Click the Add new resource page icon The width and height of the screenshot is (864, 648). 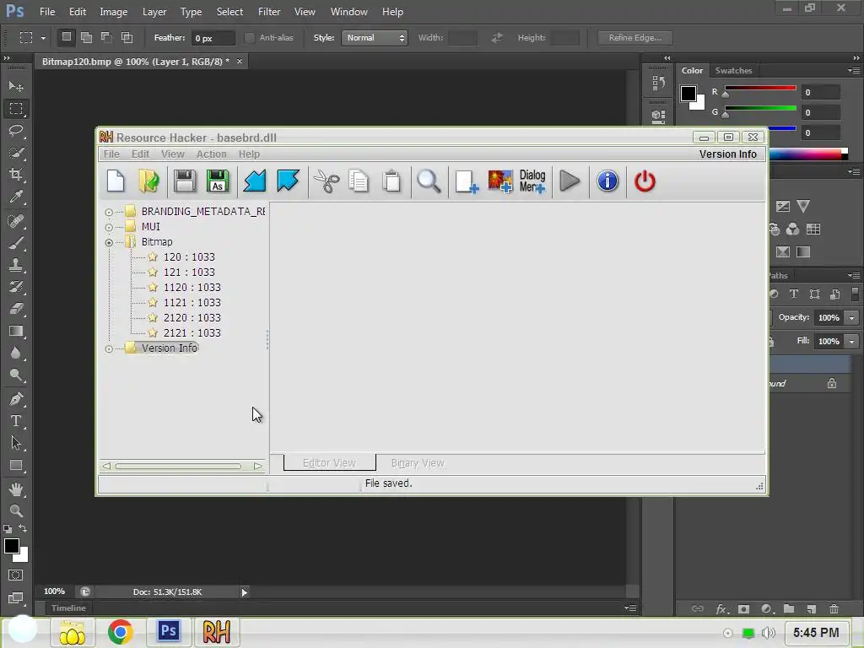466,181
